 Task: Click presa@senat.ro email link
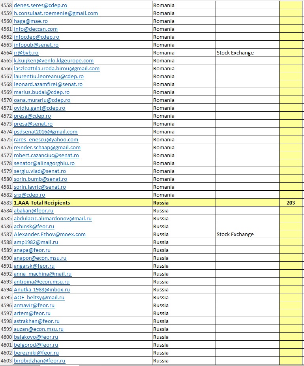point(33,124)
